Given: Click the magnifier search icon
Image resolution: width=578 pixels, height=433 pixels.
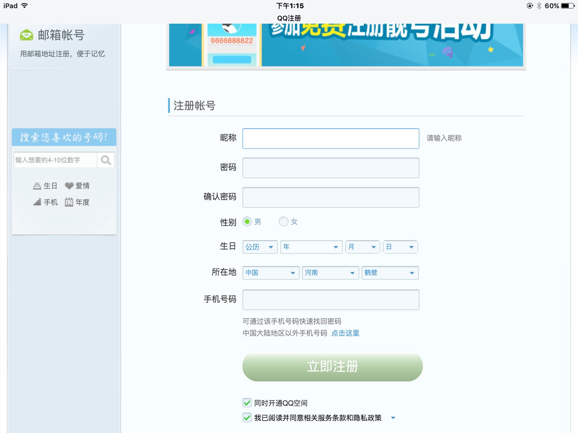Looking at the screenshot, I should tap(106, 160).
